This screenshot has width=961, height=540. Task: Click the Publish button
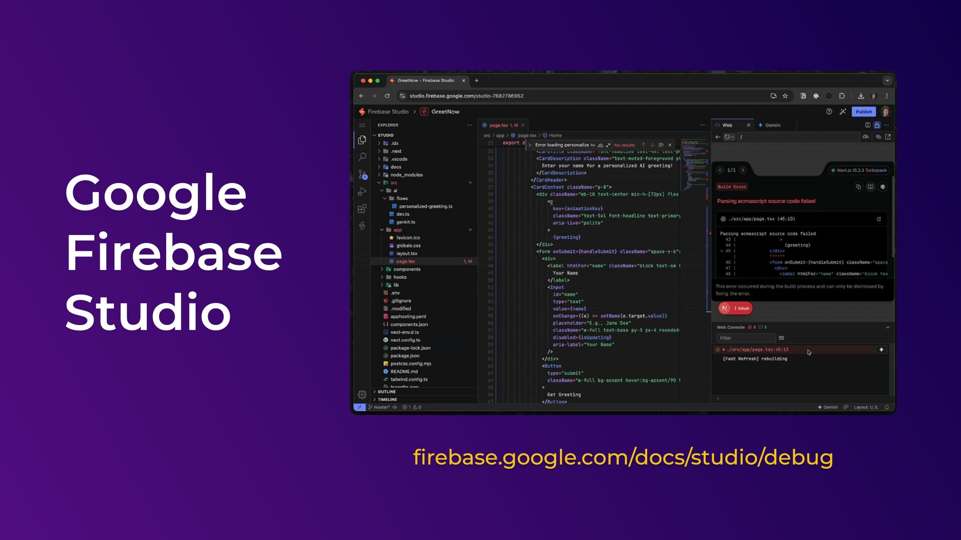[x=863, y=111]
